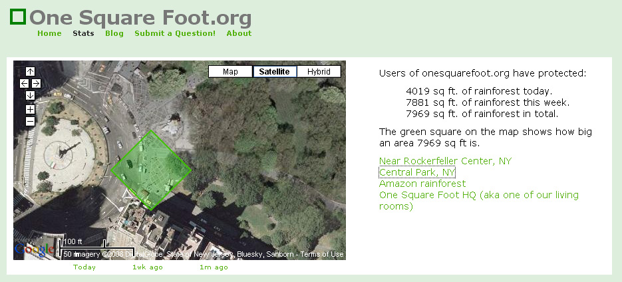The height and width of the screenshot is (282, 622).
Task: Click the green square overlay on map
Action: [151, 170]
